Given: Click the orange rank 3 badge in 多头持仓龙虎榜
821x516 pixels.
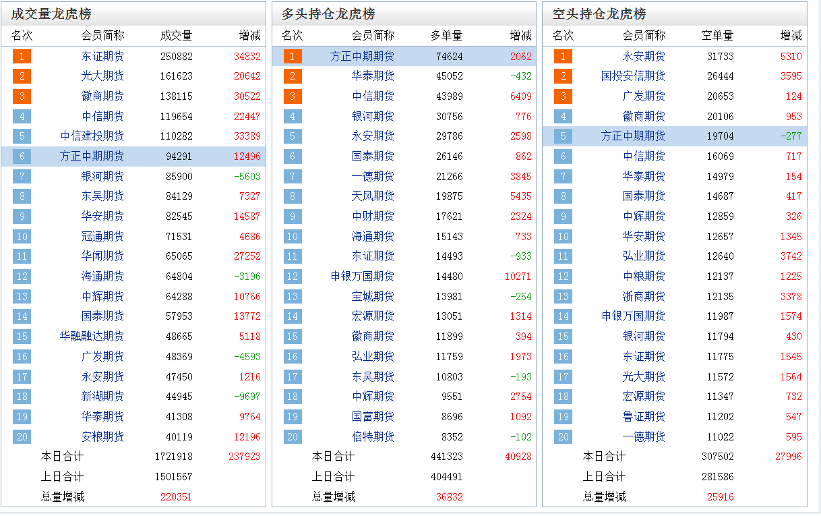Looking at the screenshot, I should point(293,96).
